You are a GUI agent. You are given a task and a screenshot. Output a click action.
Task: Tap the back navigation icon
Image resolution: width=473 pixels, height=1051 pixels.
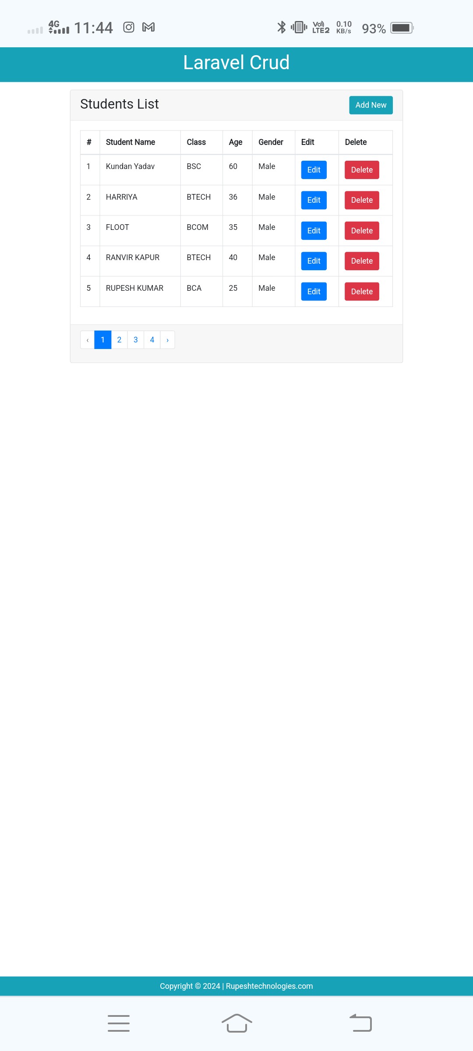[360, 1023]
